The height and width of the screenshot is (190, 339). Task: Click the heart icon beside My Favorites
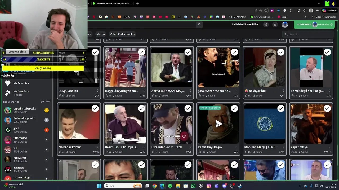8,83
